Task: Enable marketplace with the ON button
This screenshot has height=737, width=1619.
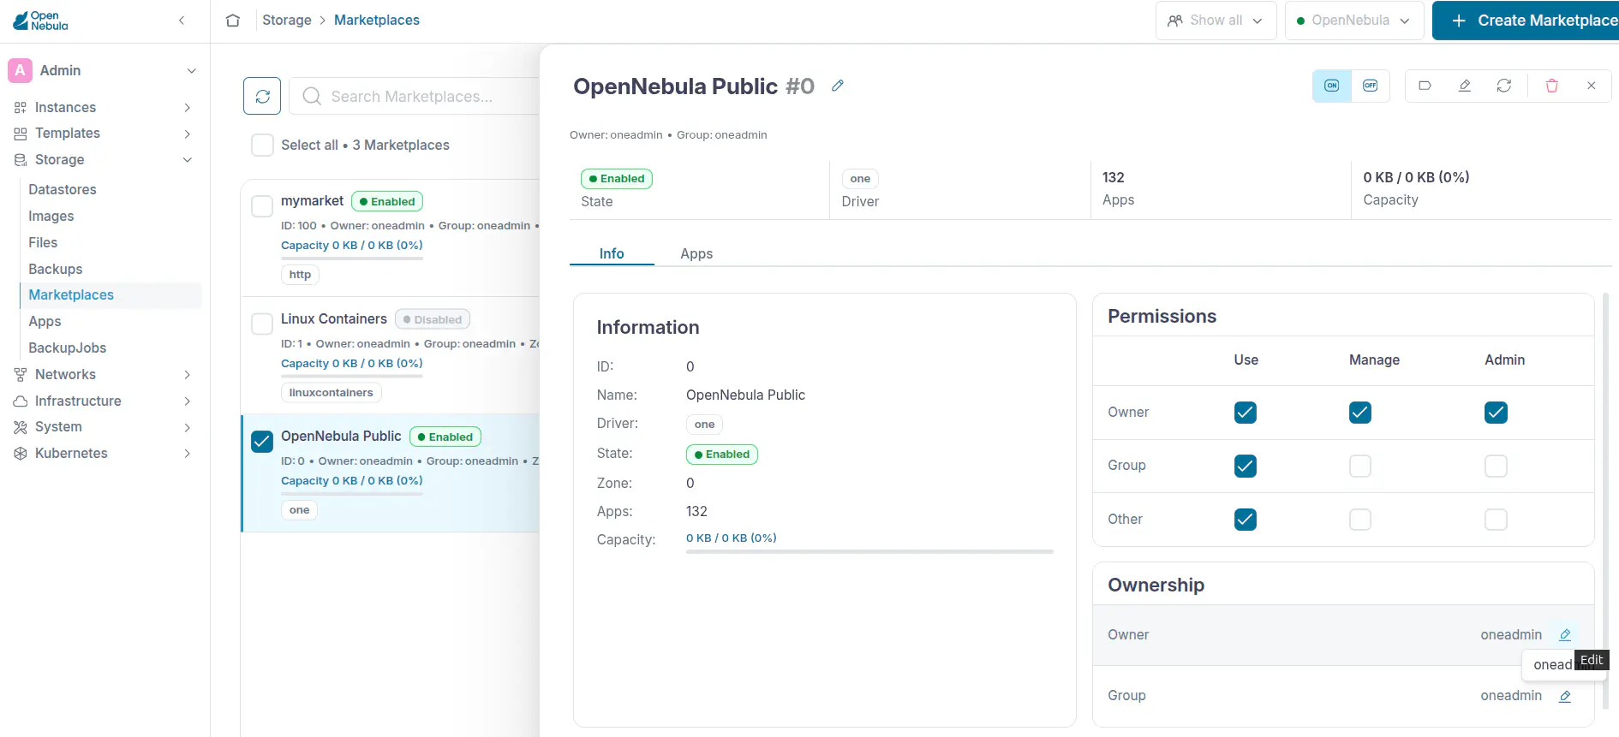Action: point(1332,86)
